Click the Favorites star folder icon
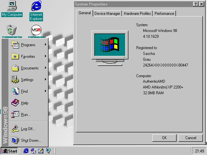207x155 pixels. [x=15, y=56]
